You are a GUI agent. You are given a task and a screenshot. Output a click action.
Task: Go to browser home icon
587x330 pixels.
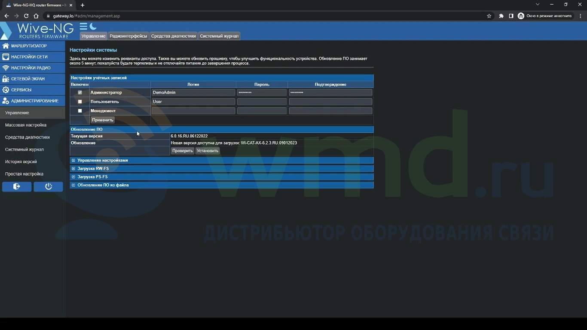tap(36, 16)
